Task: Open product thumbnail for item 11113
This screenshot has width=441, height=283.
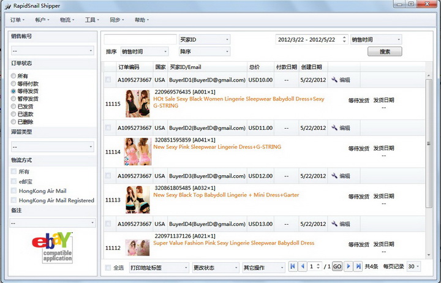Action: tap(138, 200)
